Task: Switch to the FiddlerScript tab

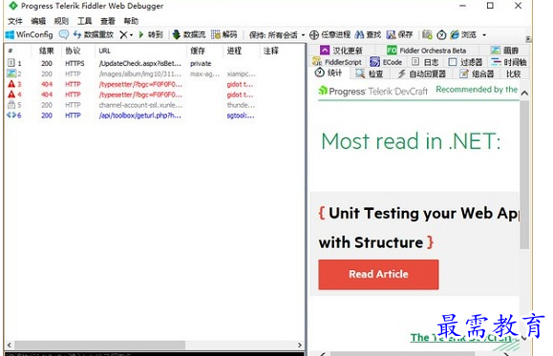Action: coord(337,62)
